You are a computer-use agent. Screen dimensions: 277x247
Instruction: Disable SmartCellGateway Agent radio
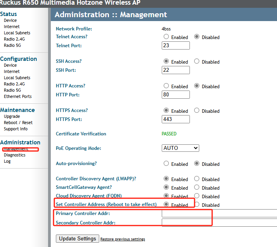(197, 187)
